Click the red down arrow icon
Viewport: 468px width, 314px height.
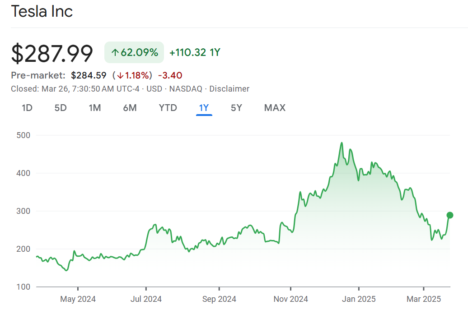[x=120, y=75]
